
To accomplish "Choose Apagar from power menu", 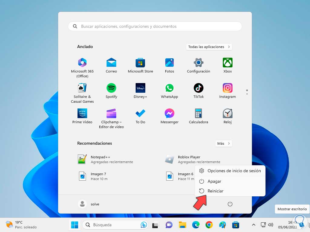I will (230, 181).
